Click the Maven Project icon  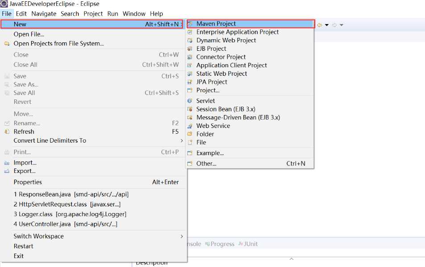coord(190,24)
